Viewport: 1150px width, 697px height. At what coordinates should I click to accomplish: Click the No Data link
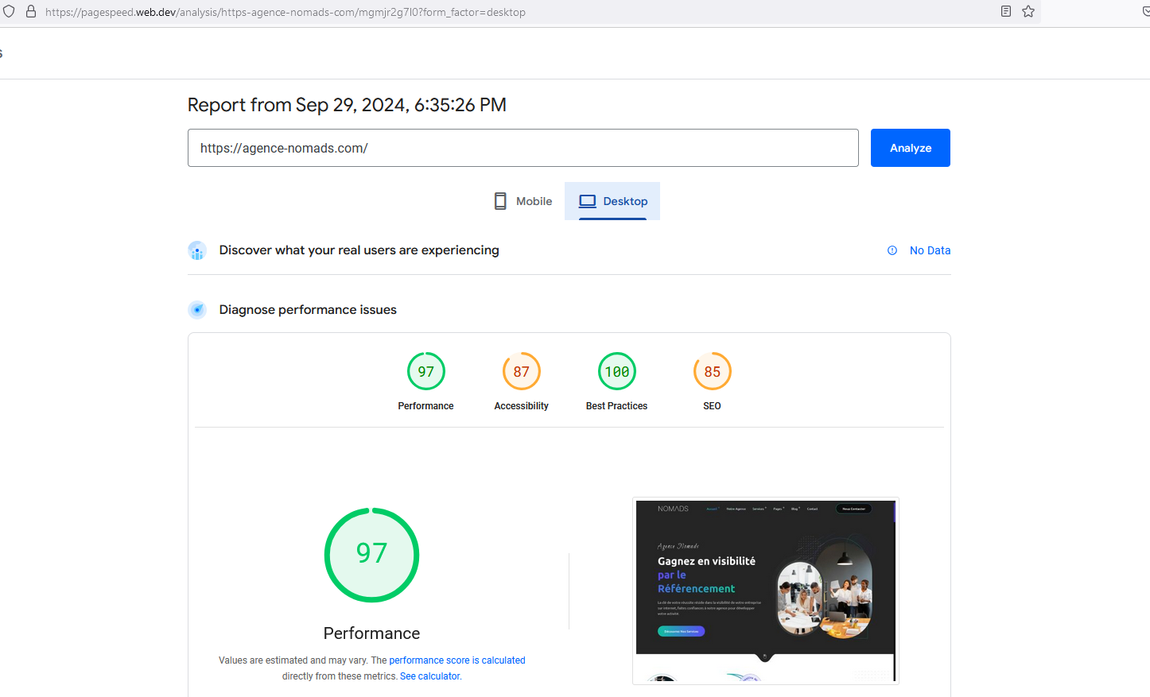tap(930, 250)
